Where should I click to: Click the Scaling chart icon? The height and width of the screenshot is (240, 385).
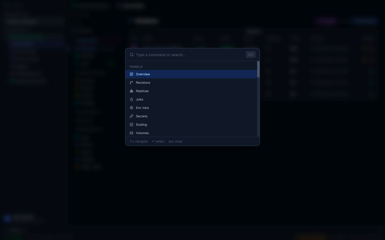click(x=131, y=124)
